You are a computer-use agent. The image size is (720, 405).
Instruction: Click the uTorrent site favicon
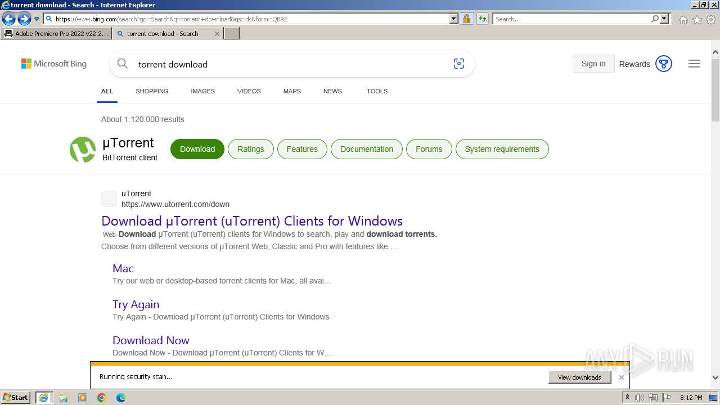109,199
